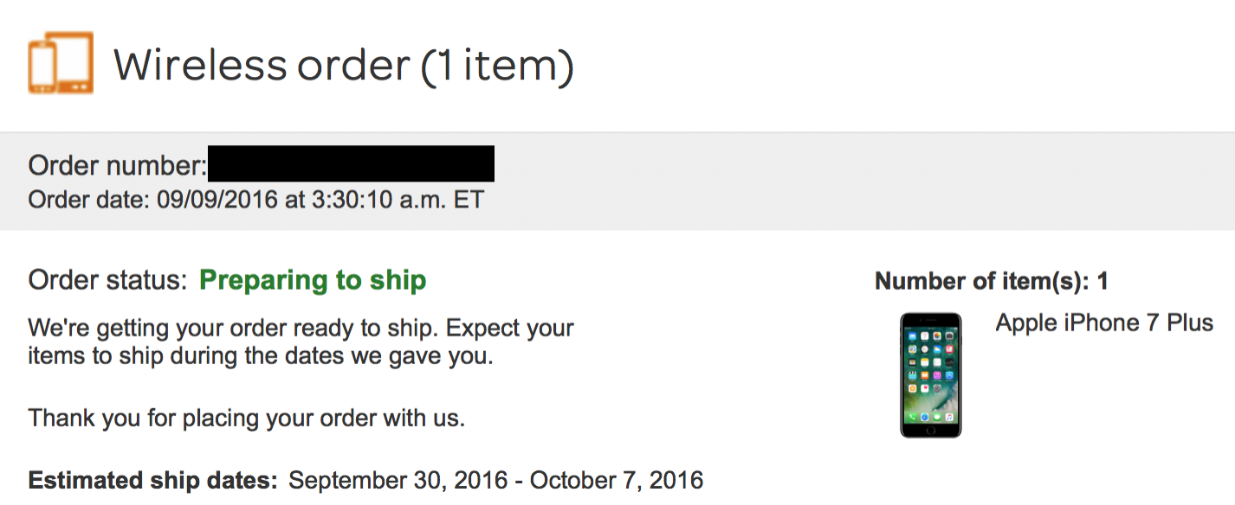Click the blacked-out order number box

coord(351,164)
